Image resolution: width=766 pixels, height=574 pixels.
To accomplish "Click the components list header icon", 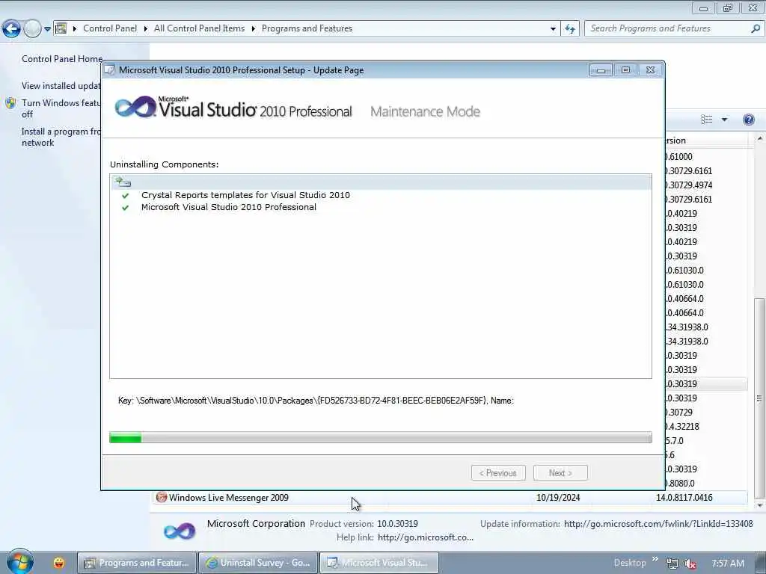I will pos(123,182).
